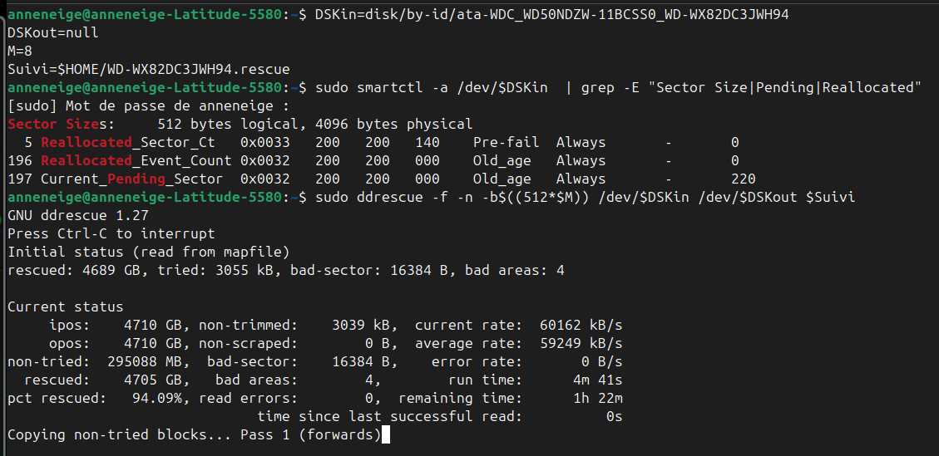
Task: Click the current rate "60162 kB/s"
Action: click(x=581, y=325)
